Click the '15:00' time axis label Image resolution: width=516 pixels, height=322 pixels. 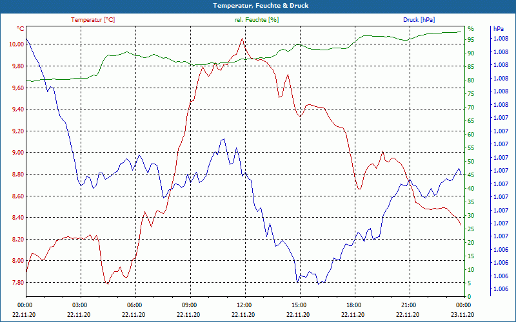299,305
